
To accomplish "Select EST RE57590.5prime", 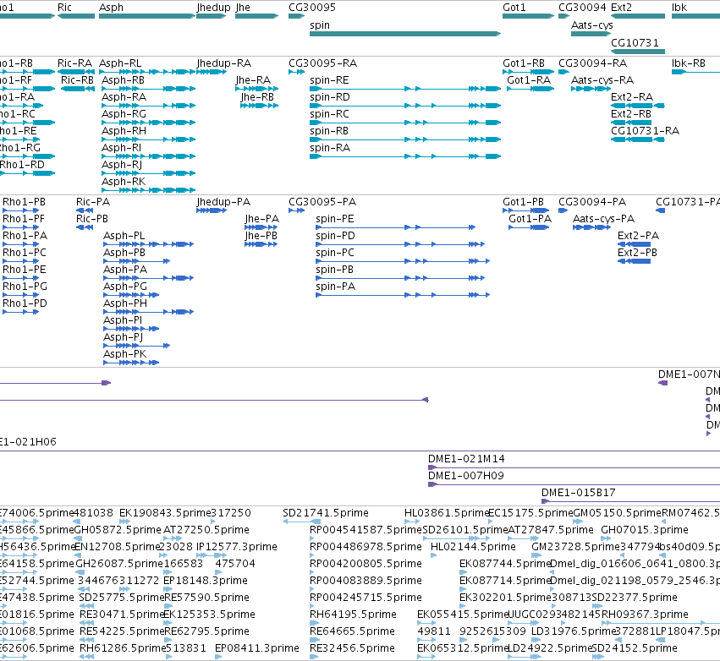I will point(168,606).
